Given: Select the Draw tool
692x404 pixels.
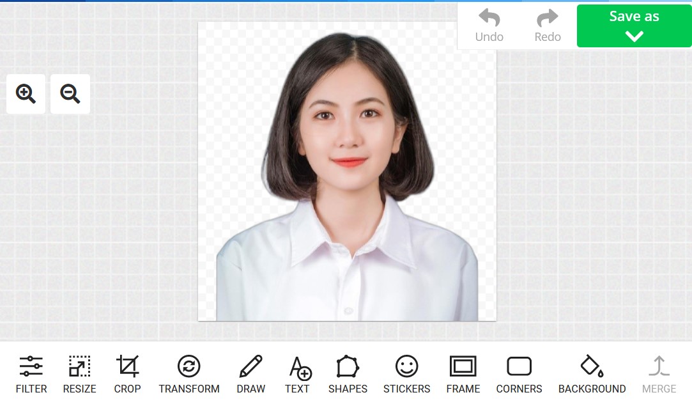Looking at the screenshot, I should tap(250, 373).
